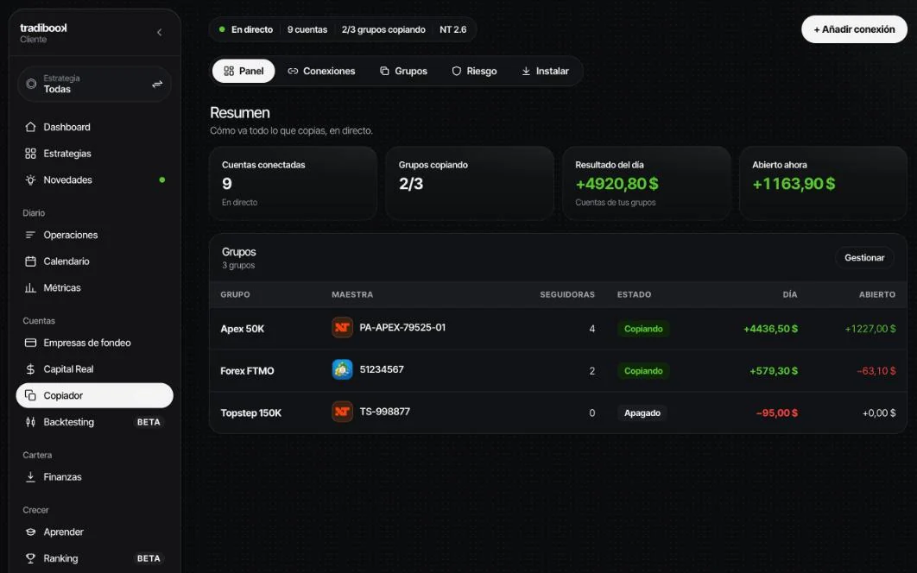Click the Aprender graduation cap icon
Image resolution: width=917 pixels, height=573 pixels.
click(x=30, y=532)
